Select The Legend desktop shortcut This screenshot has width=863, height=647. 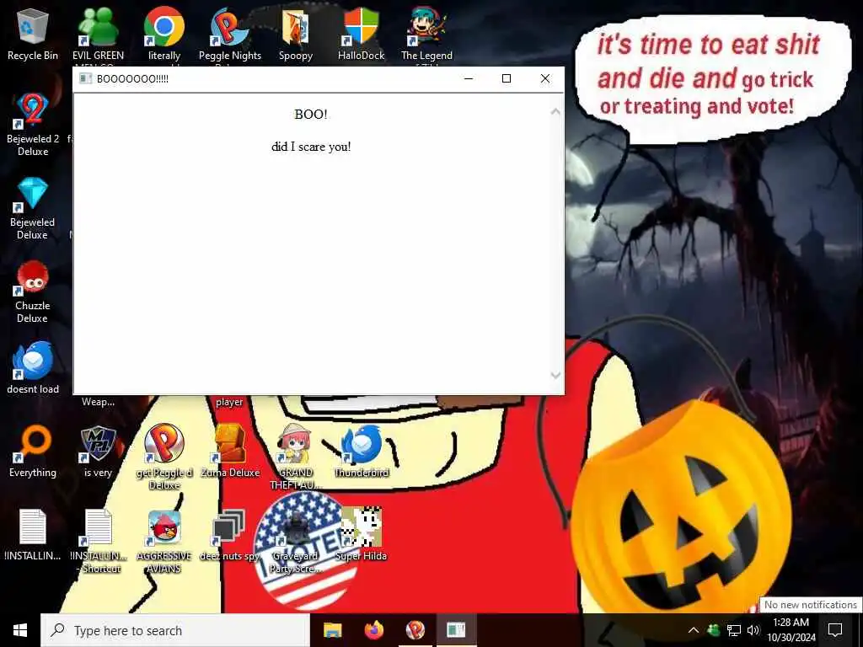pos(426,34)
